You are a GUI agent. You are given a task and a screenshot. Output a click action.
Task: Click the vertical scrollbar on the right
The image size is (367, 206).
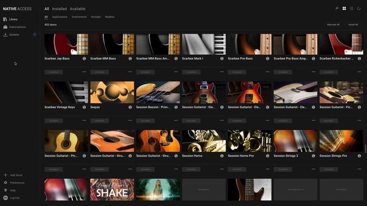pos(365,149)
